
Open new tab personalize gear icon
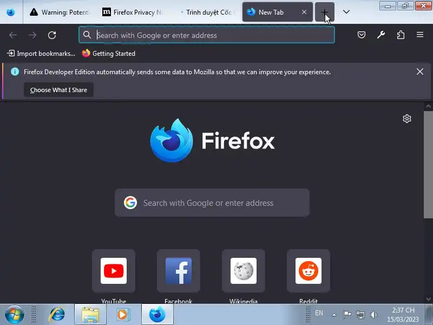[x=407, y=119]
